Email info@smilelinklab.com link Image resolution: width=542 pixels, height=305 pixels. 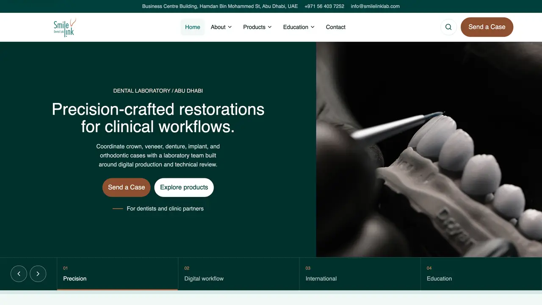[x=375, y=6]
